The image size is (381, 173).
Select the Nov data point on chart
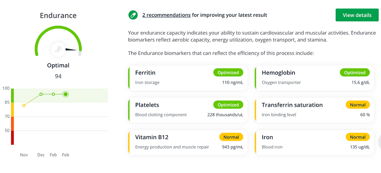(x=24, y=105)
